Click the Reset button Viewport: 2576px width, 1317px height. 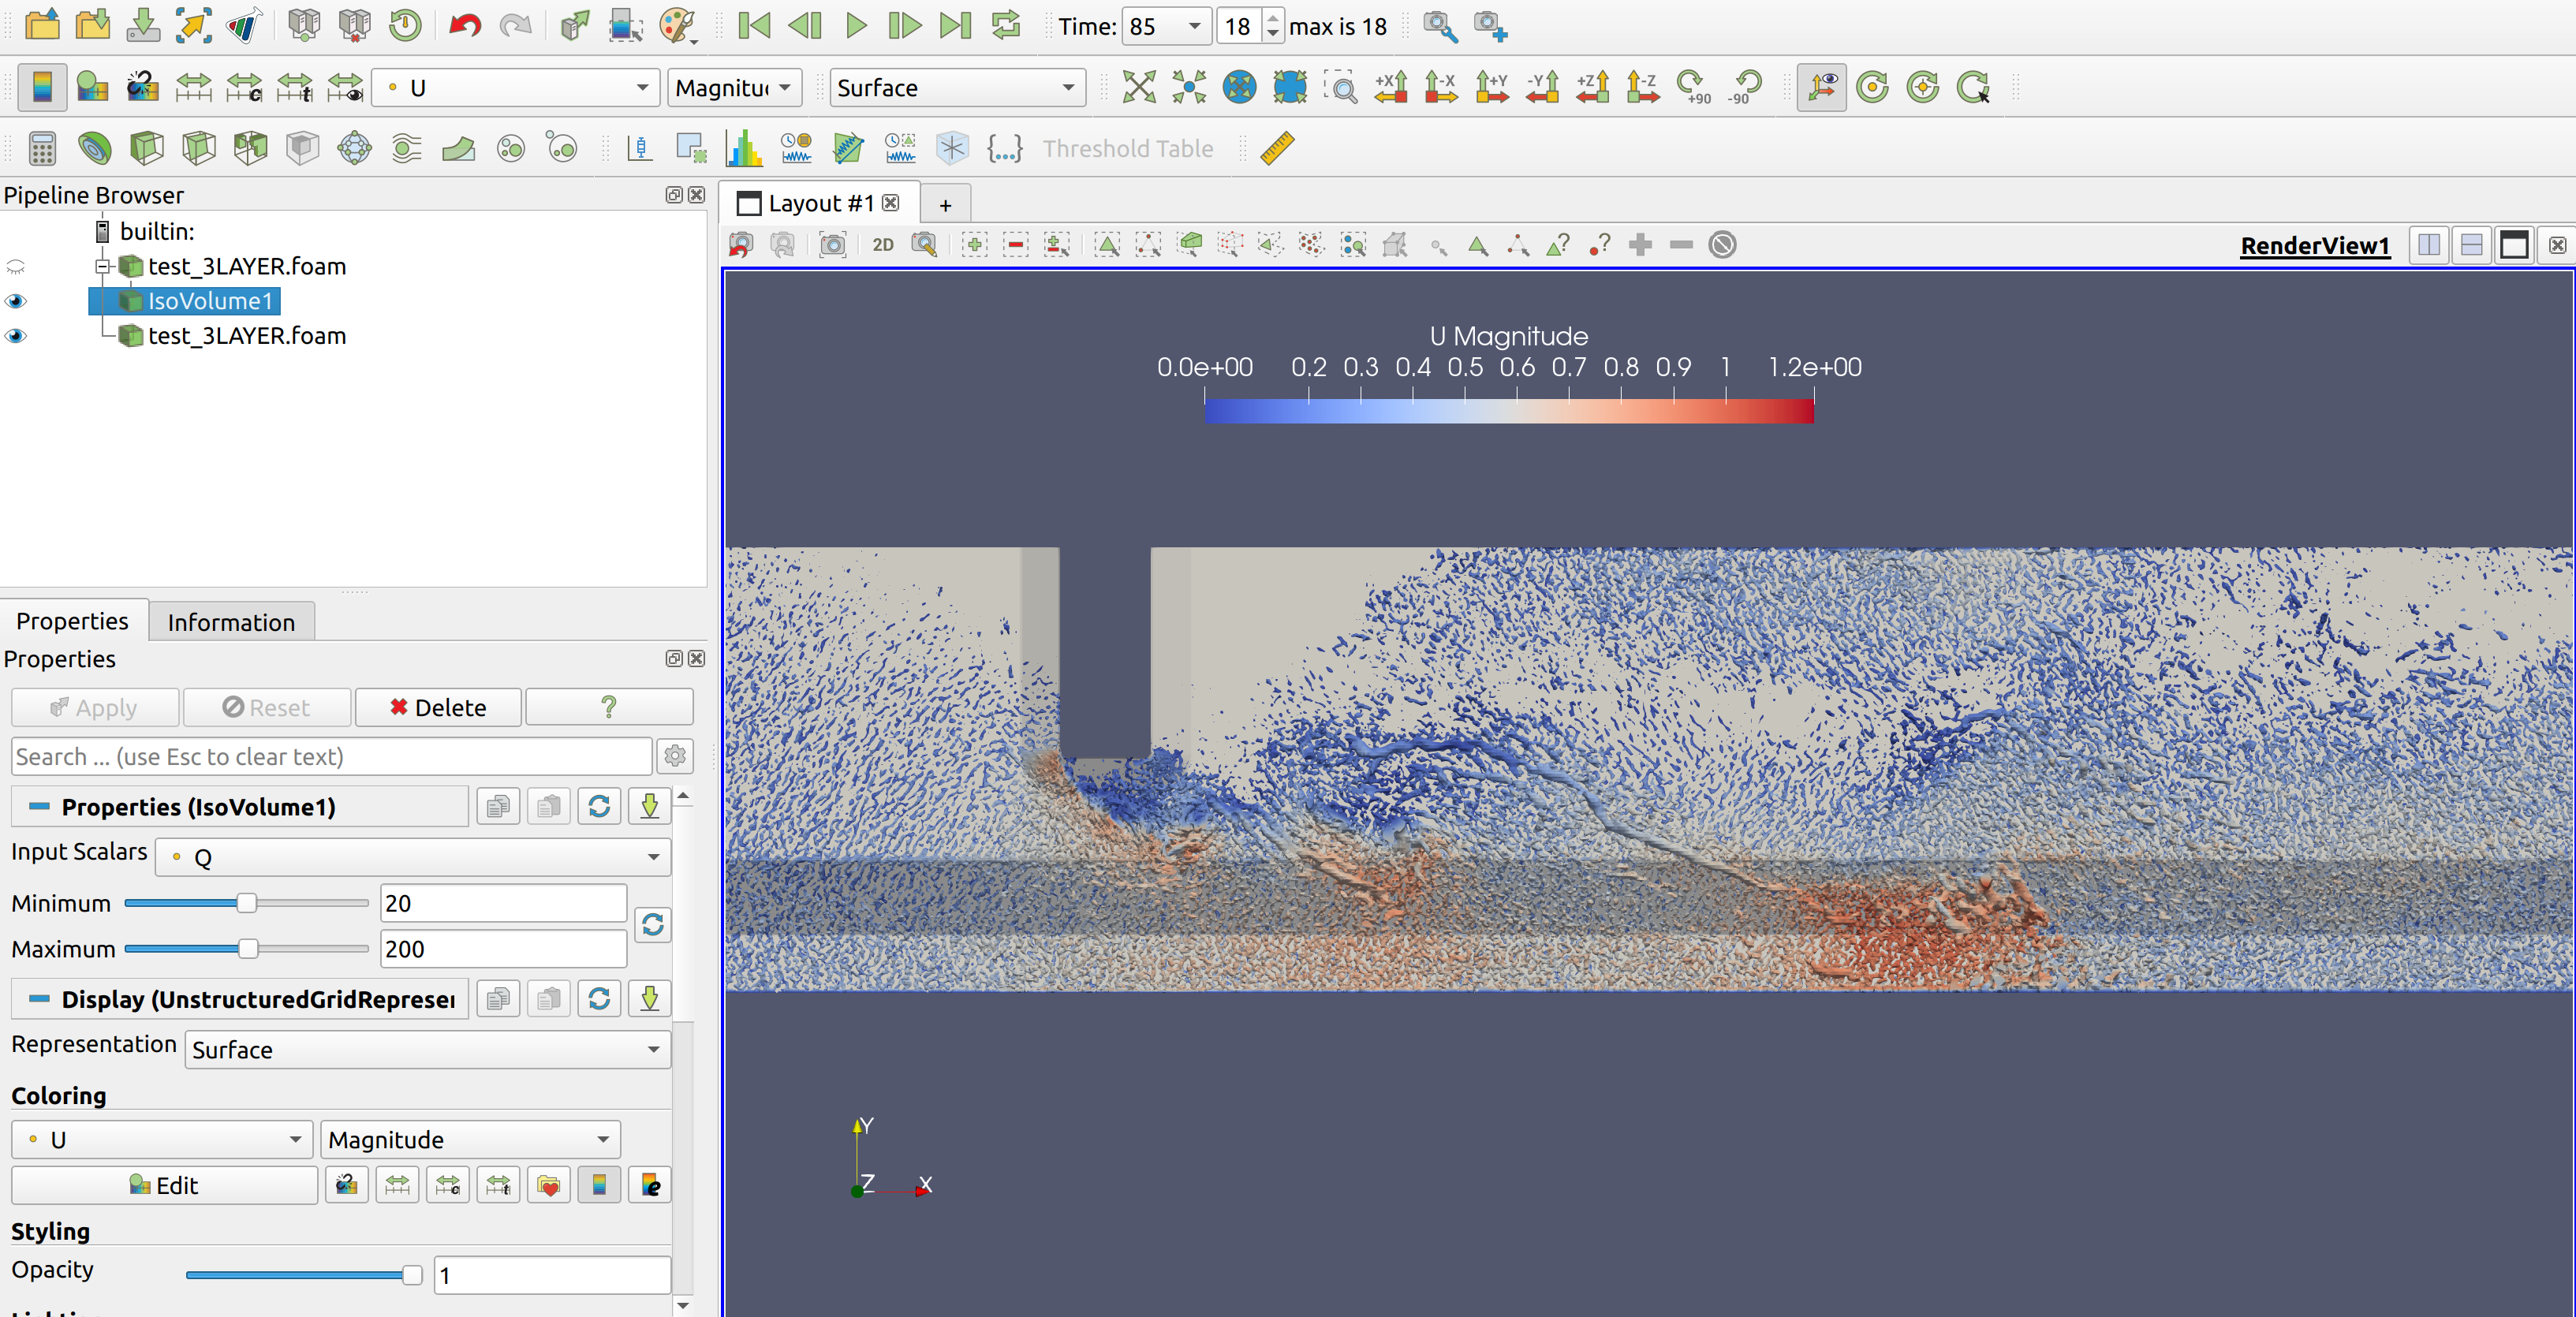(x=266, y=707)
